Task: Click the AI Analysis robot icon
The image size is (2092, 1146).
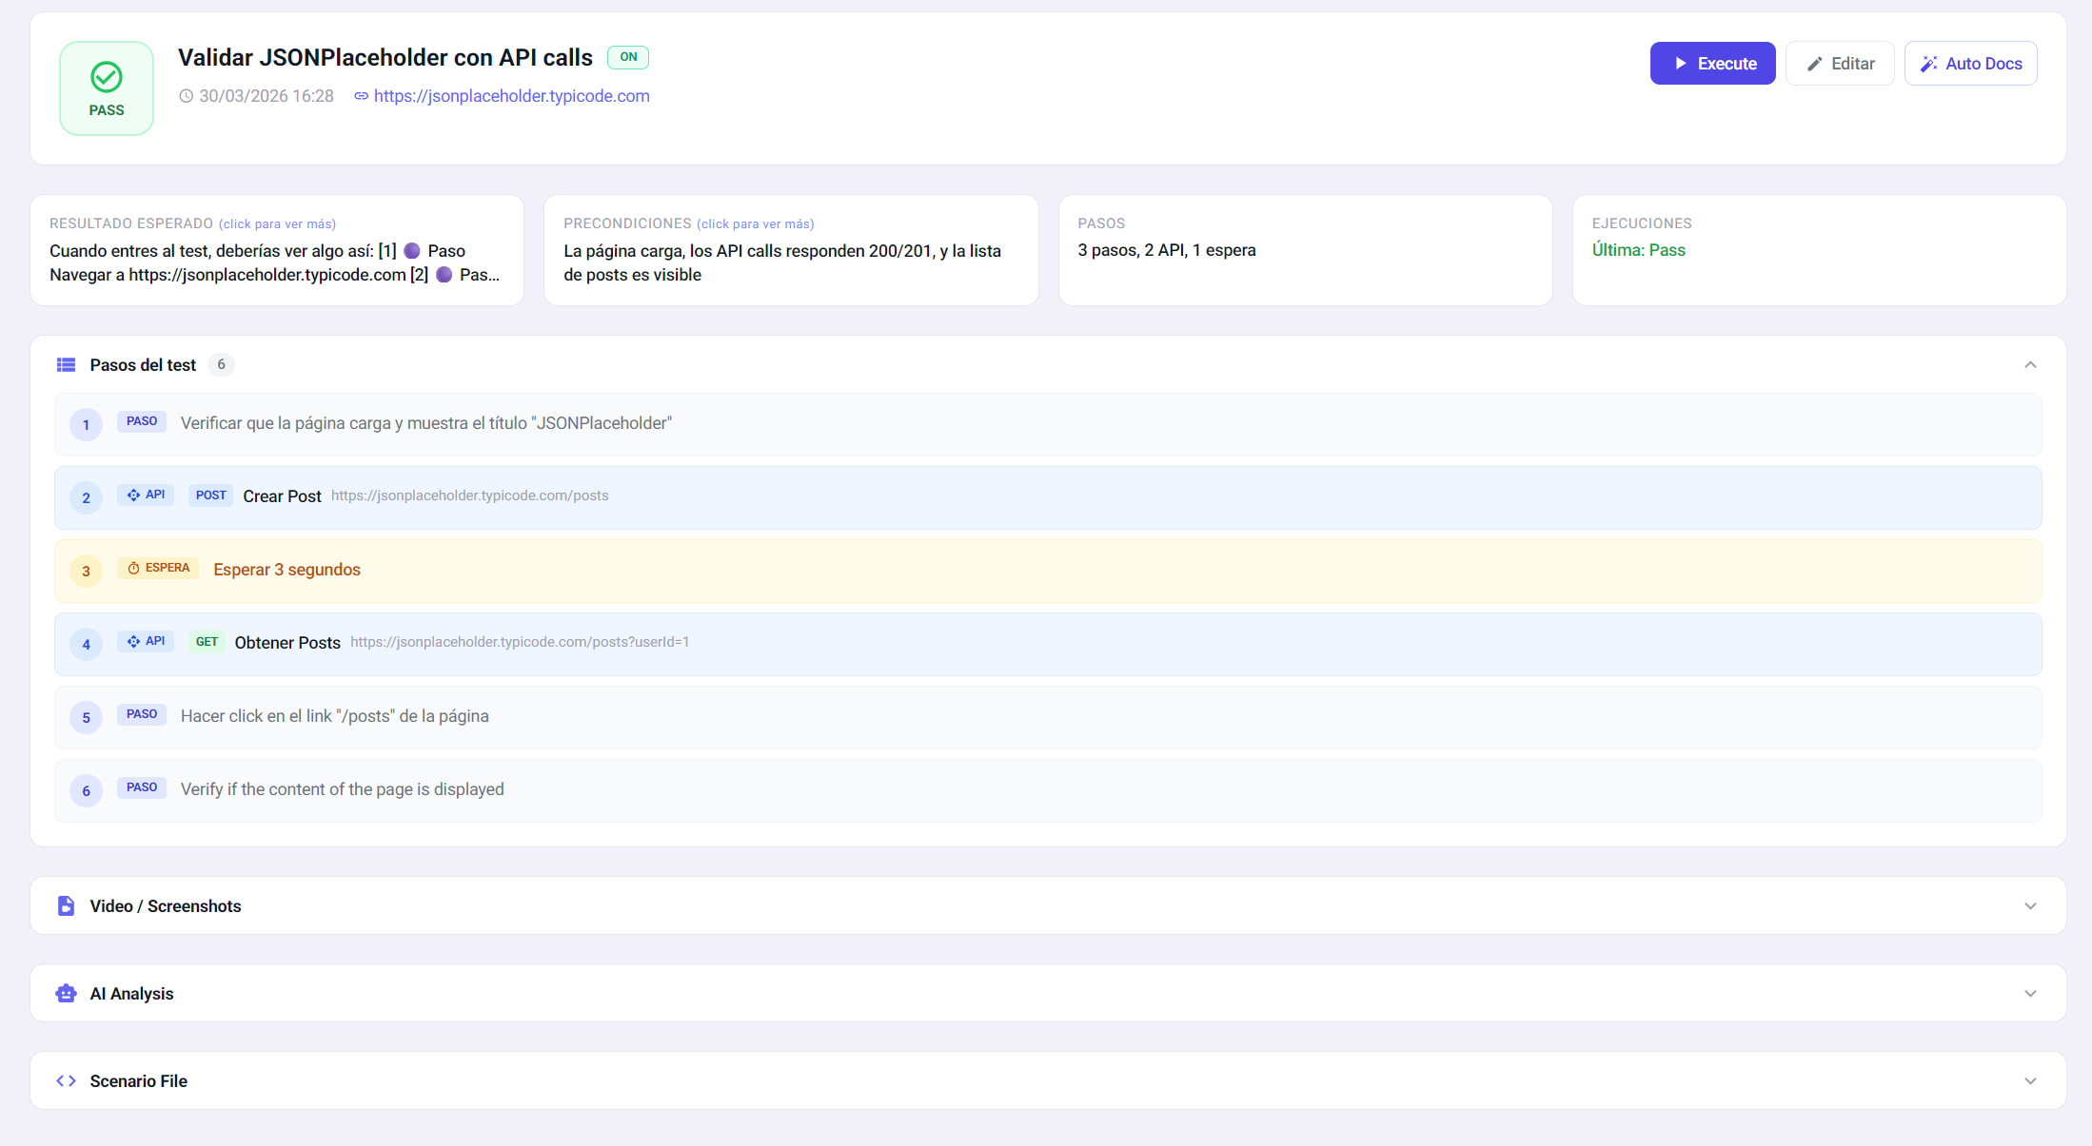Action: pos(66,993)
